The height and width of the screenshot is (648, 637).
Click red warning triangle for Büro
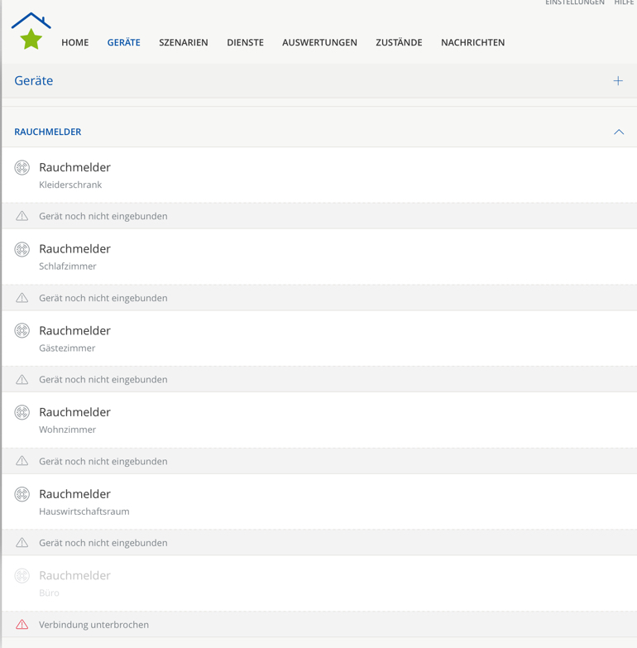tap(22, 625)
